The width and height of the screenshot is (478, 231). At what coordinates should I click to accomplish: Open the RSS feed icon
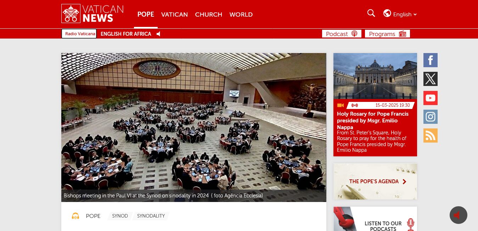[431, 135]
